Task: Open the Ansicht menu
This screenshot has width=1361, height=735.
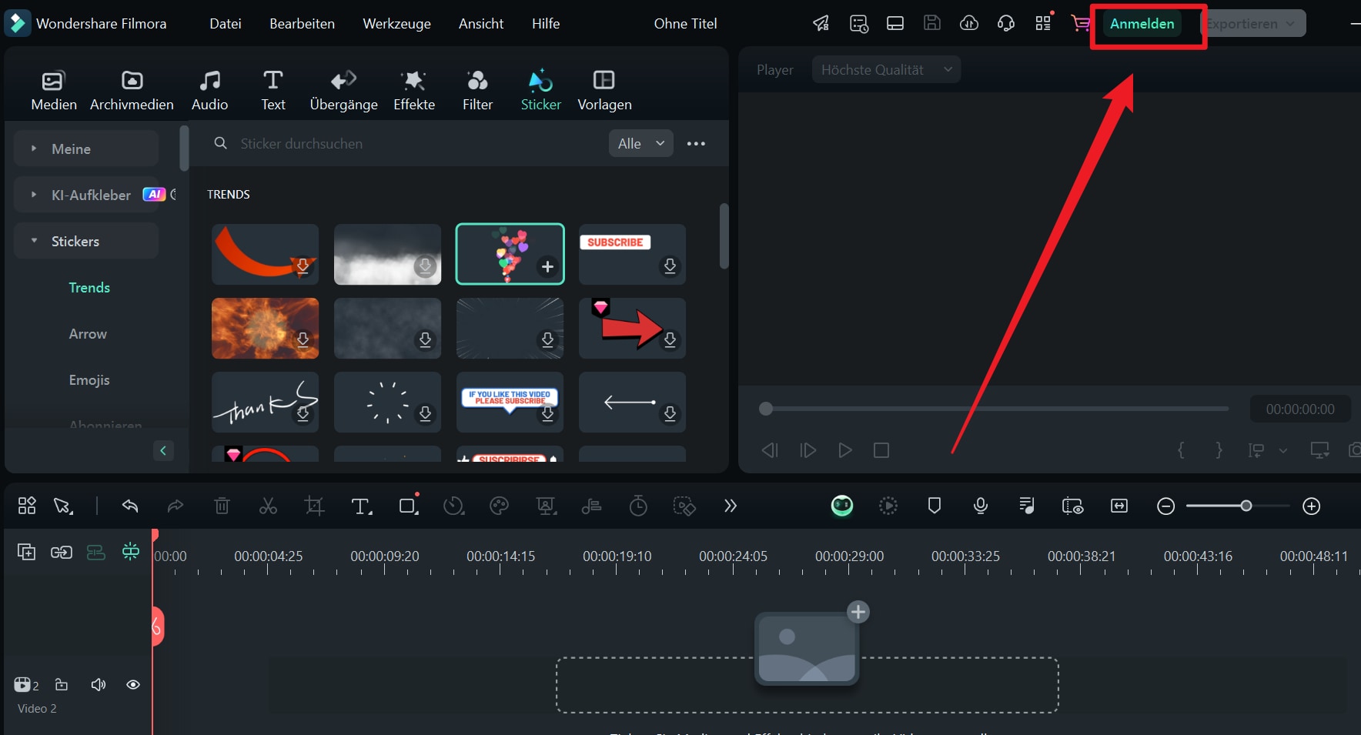Action: (x=481, y=24)
